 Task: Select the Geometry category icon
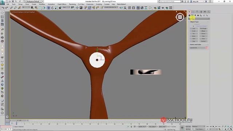click(x=189, y=15)
